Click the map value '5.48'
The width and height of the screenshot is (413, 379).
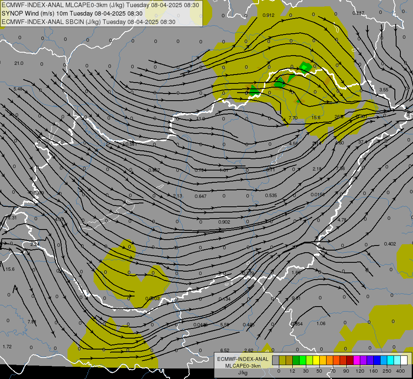click(x=18, y=89)
